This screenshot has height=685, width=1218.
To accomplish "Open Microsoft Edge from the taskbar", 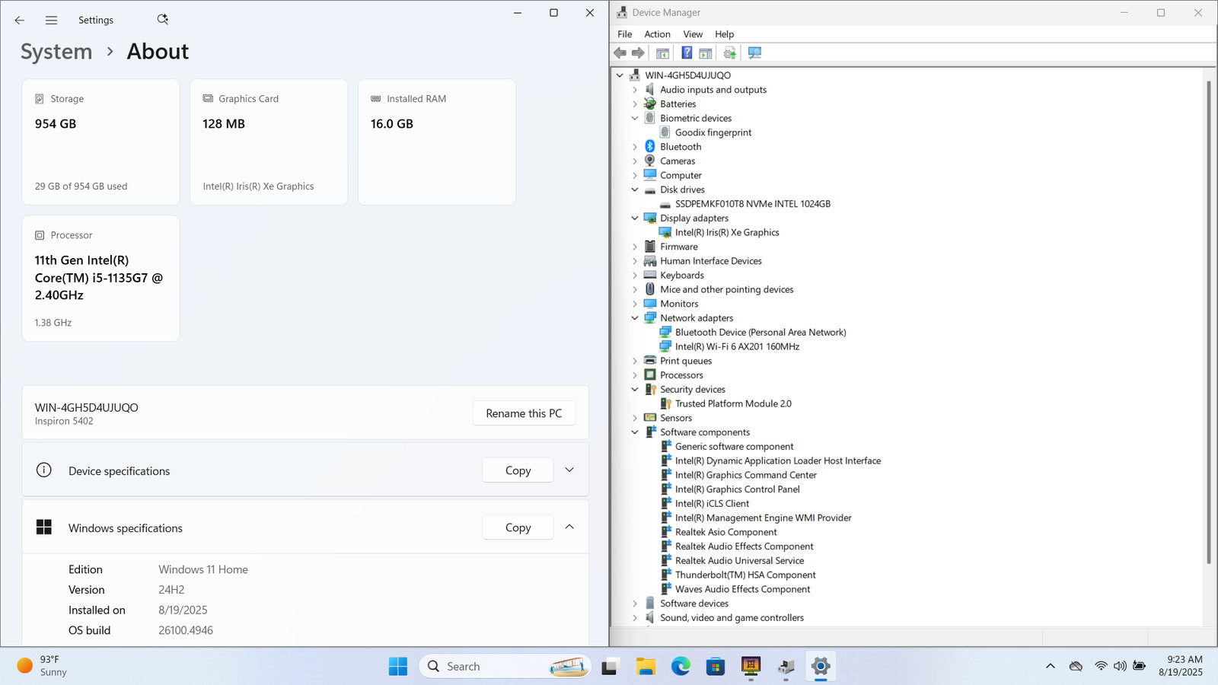I will pos(681,667).
